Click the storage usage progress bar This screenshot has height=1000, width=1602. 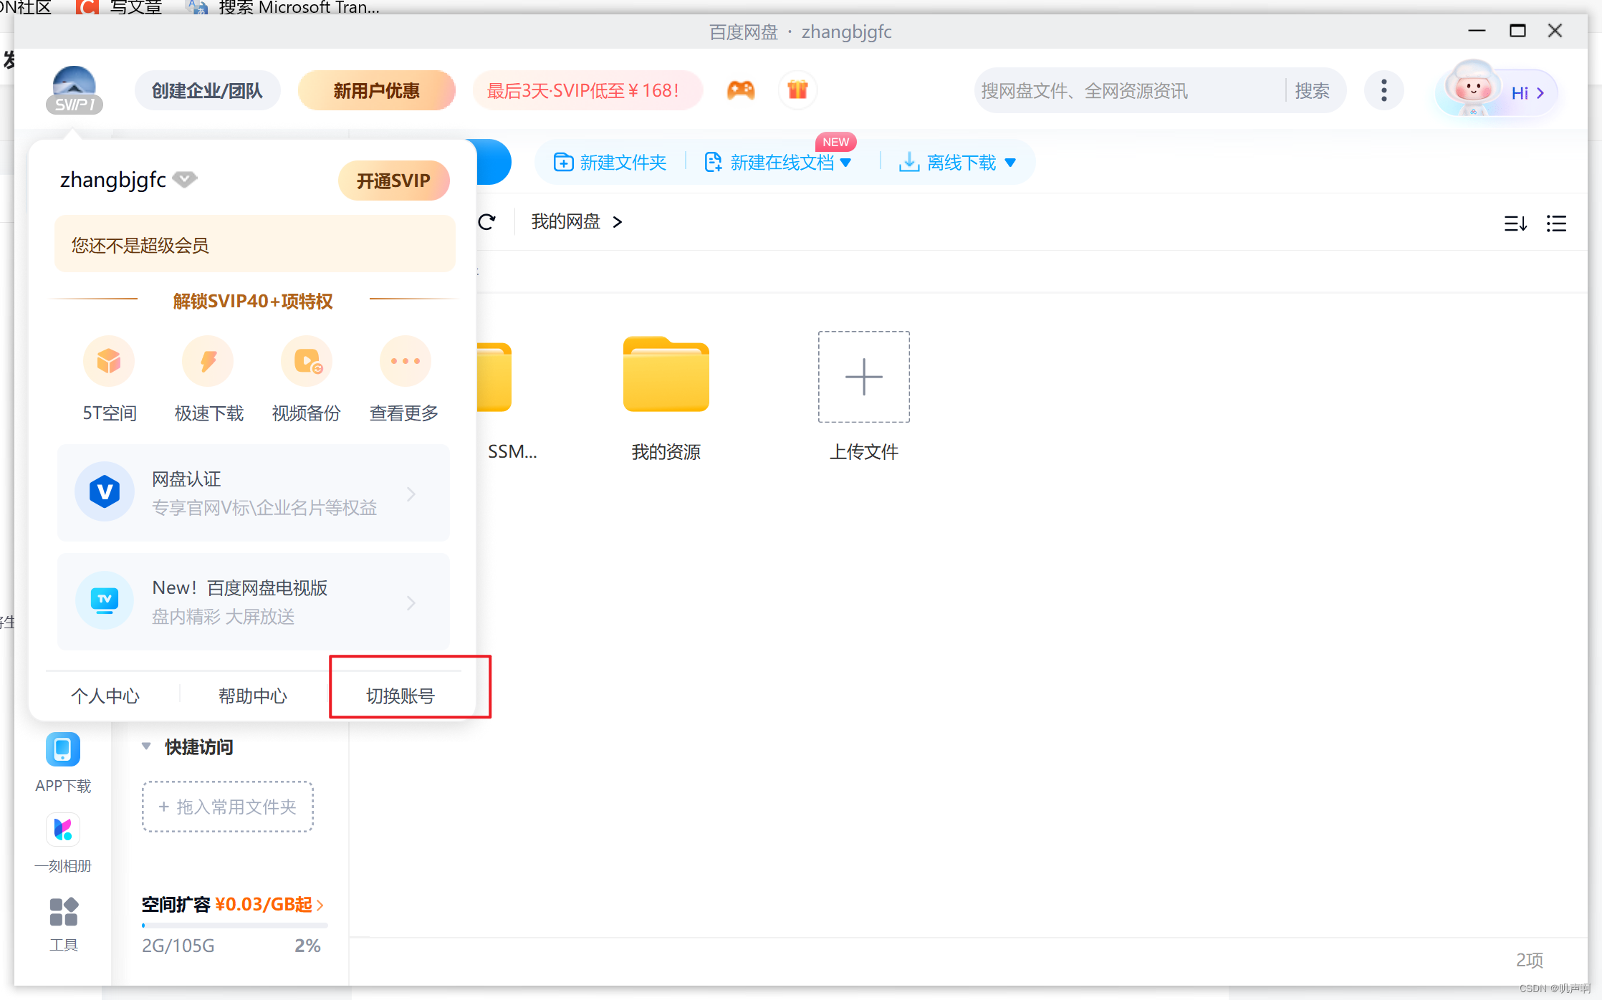(x=234, y=926)
